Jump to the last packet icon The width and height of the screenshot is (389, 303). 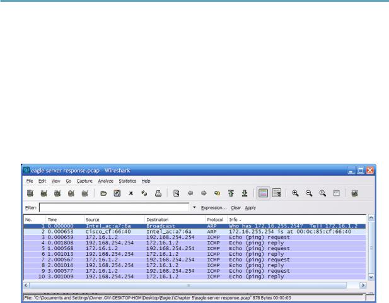click(x=245, y=193)
